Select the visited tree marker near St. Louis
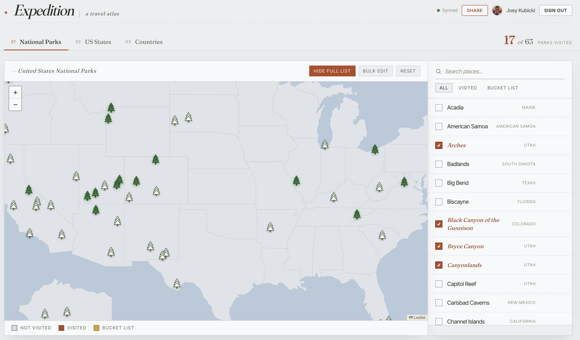Screen dimensions: 580x340 pyautogui.click(x=296, y=180)
